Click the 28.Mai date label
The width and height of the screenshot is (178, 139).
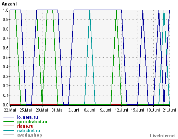point(42,110)
